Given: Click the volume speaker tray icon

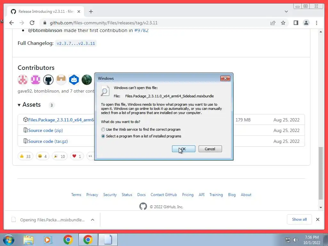Looking at the screenshot, I should (x=296, y=240).
